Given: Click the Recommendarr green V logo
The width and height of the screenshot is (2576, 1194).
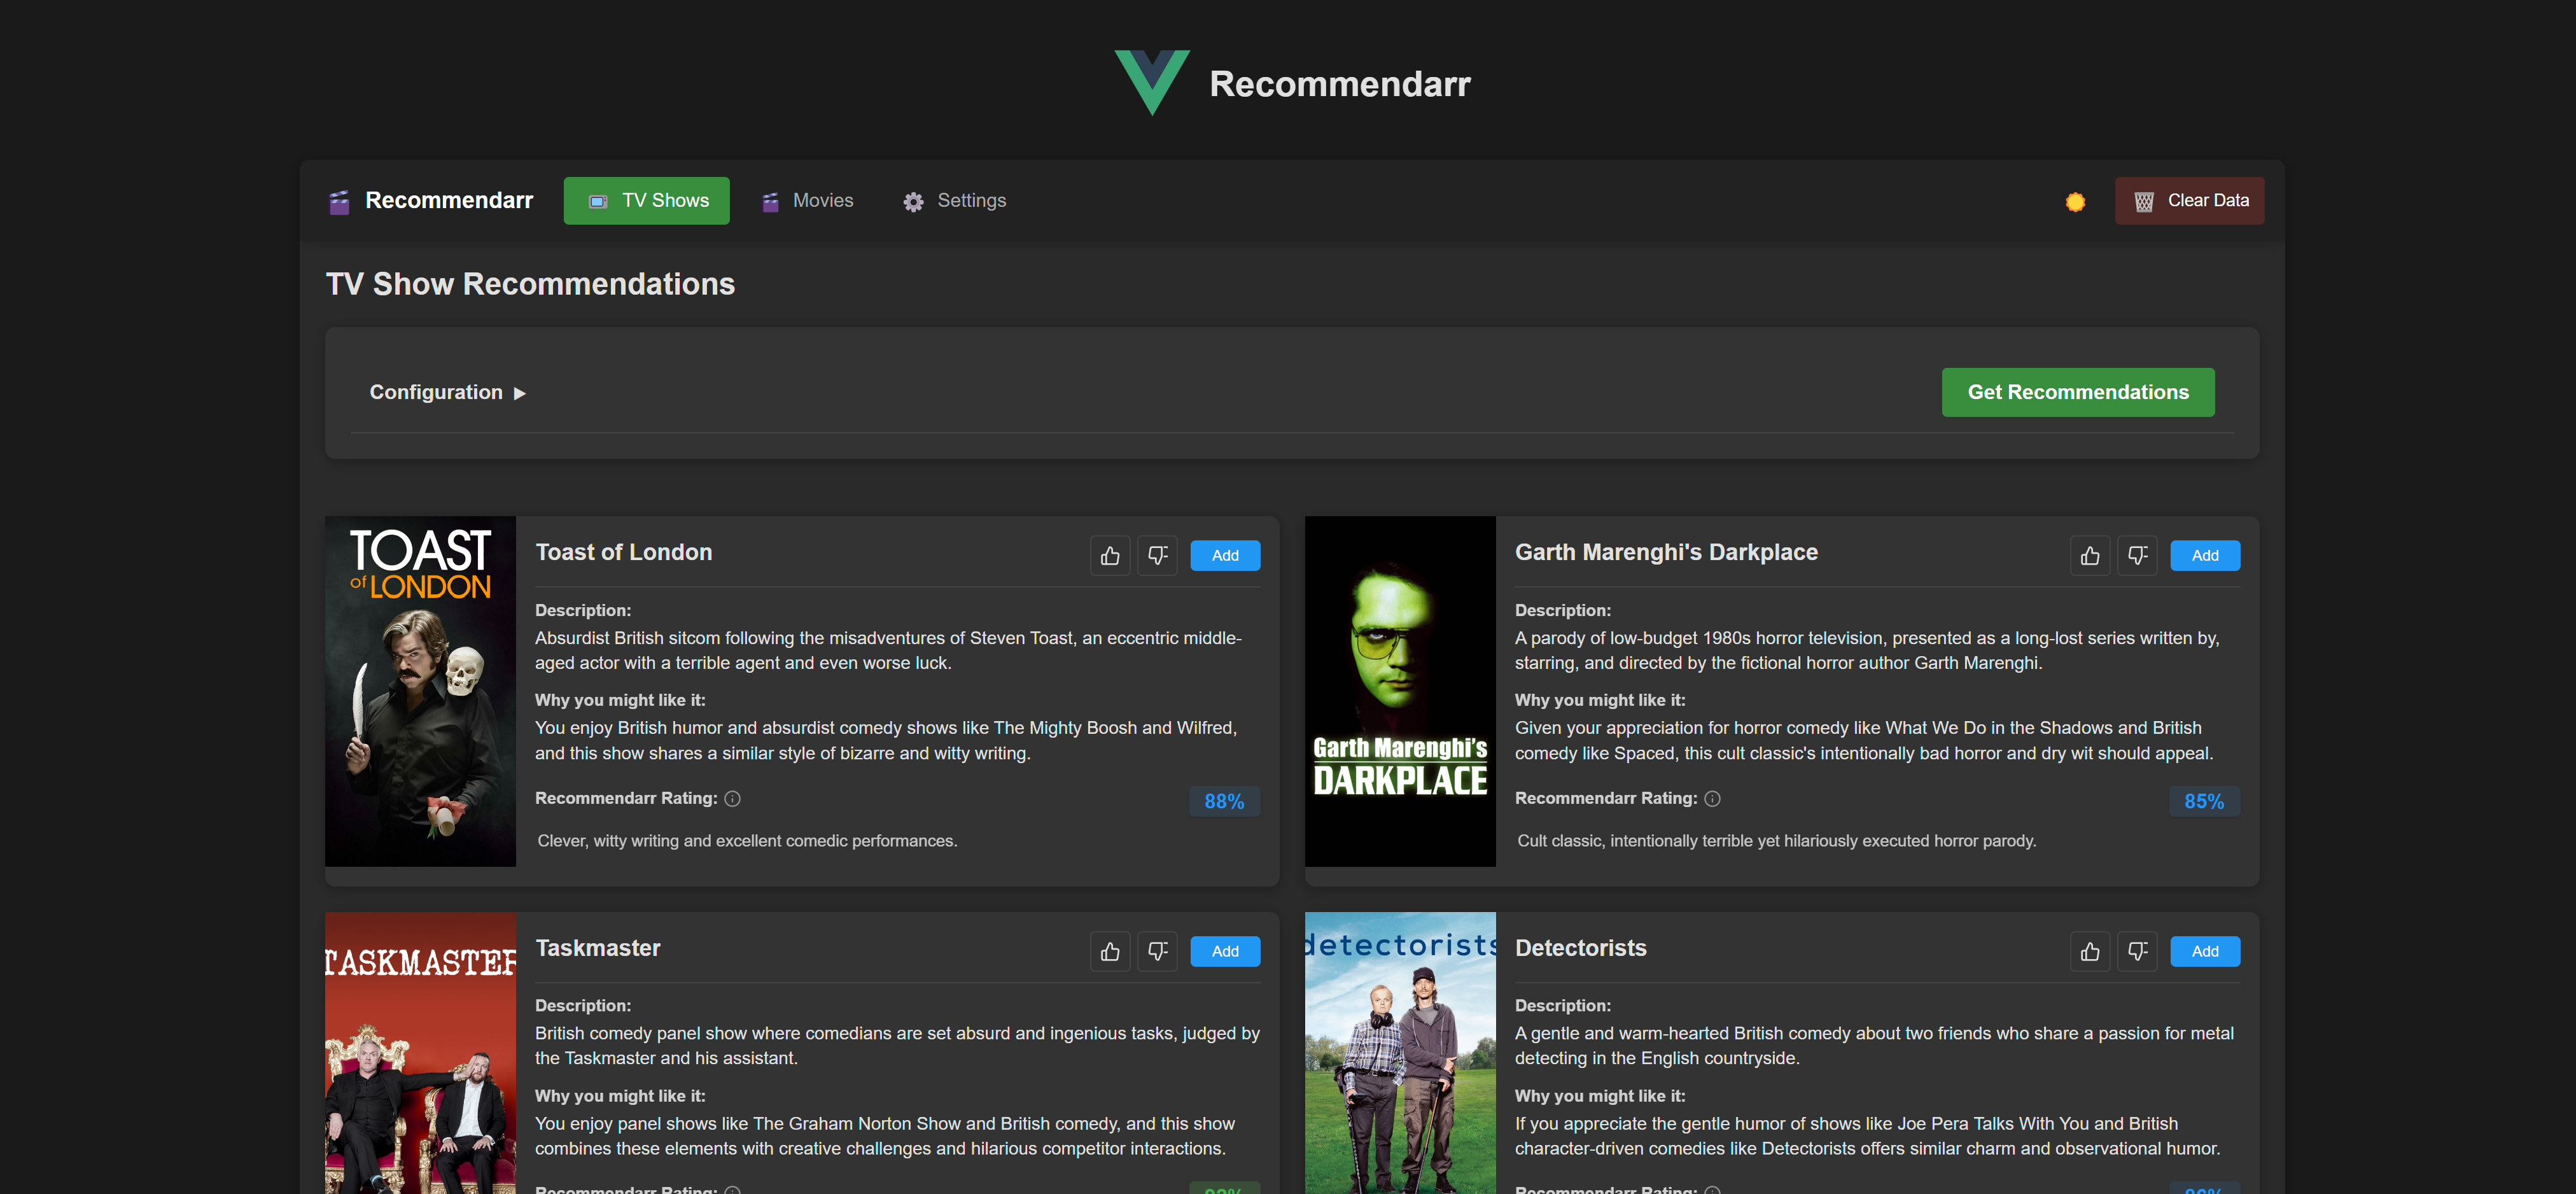Looking at the screenshot, I should pyautogui.click(x=1152, y=83).
